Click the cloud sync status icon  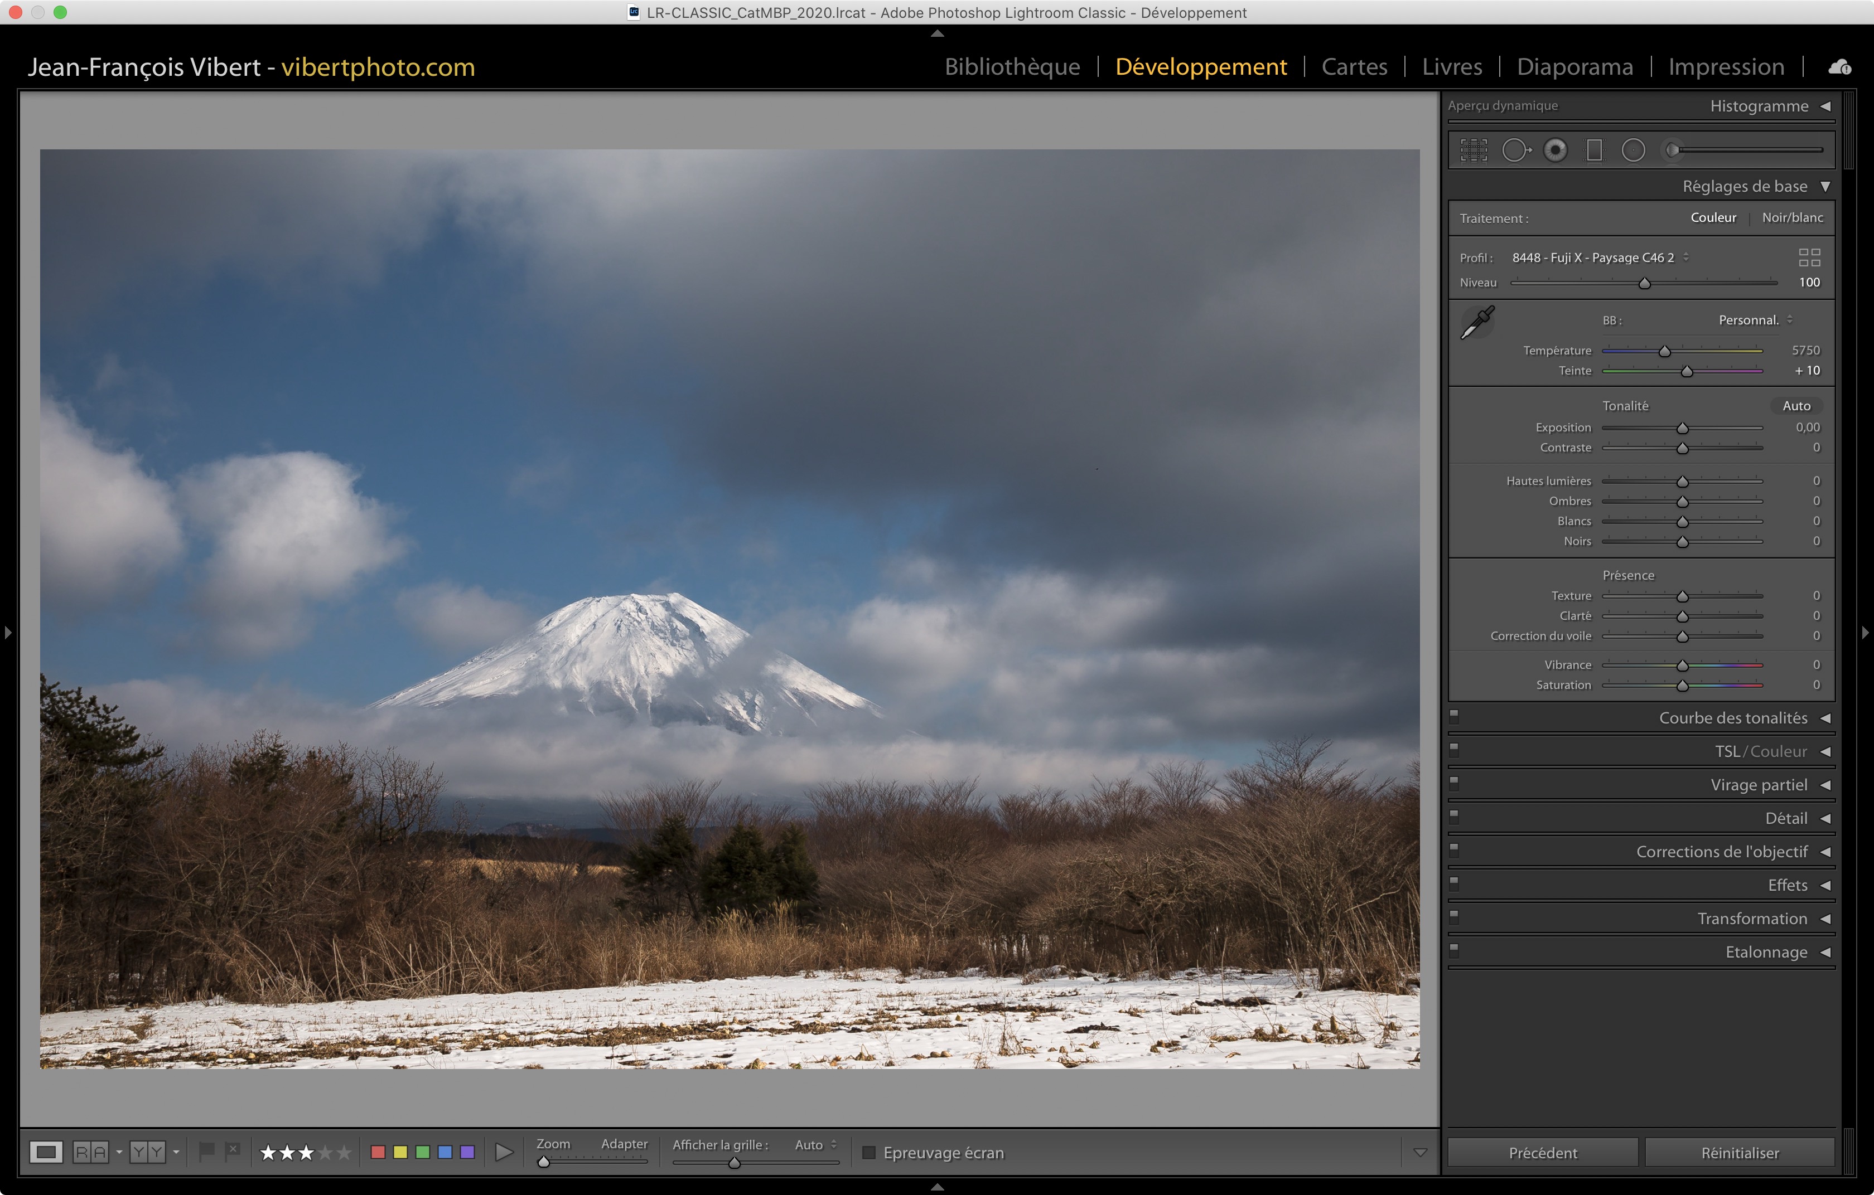click(1839, 67)
